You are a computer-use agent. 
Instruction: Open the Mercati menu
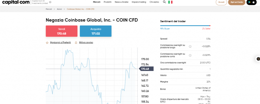(97, 2)
